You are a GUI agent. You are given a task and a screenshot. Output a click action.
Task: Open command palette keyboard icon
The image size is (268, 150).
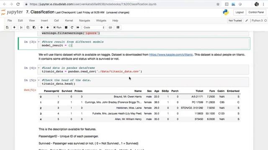(111, 27)
